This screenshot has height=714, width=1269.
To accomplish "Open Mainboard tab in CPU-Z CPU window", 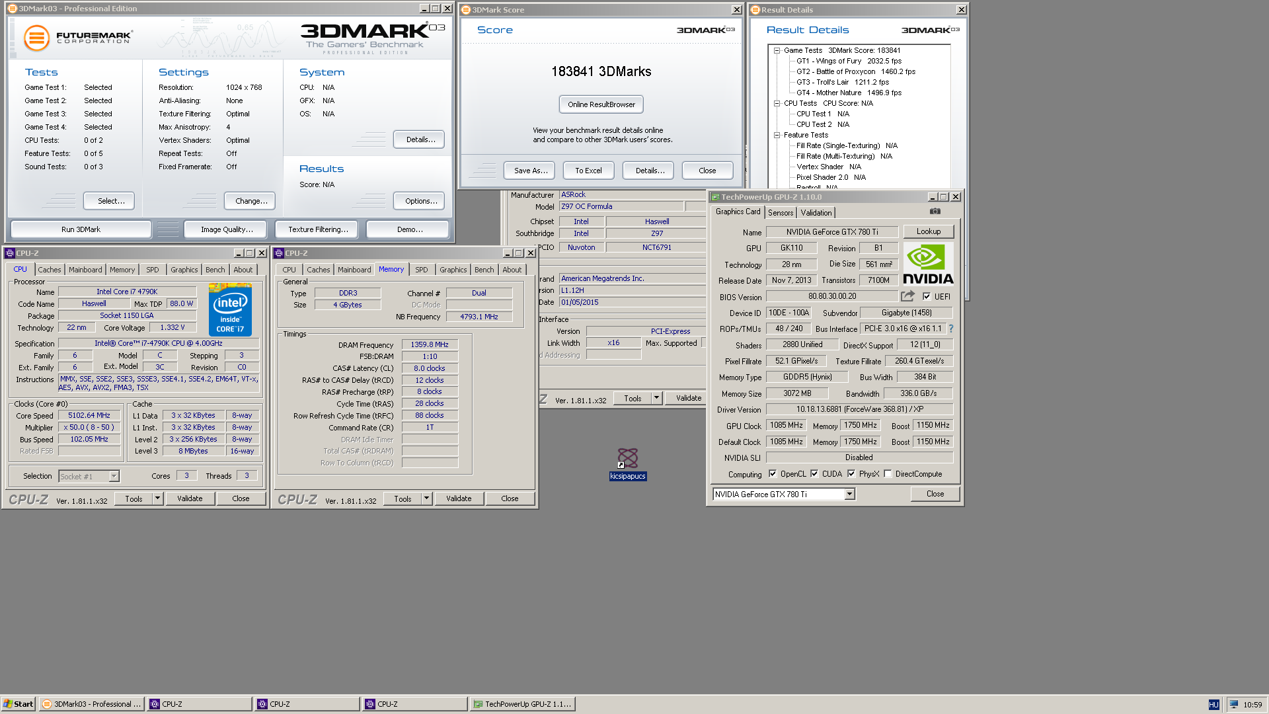I will [x=85, y=270].
